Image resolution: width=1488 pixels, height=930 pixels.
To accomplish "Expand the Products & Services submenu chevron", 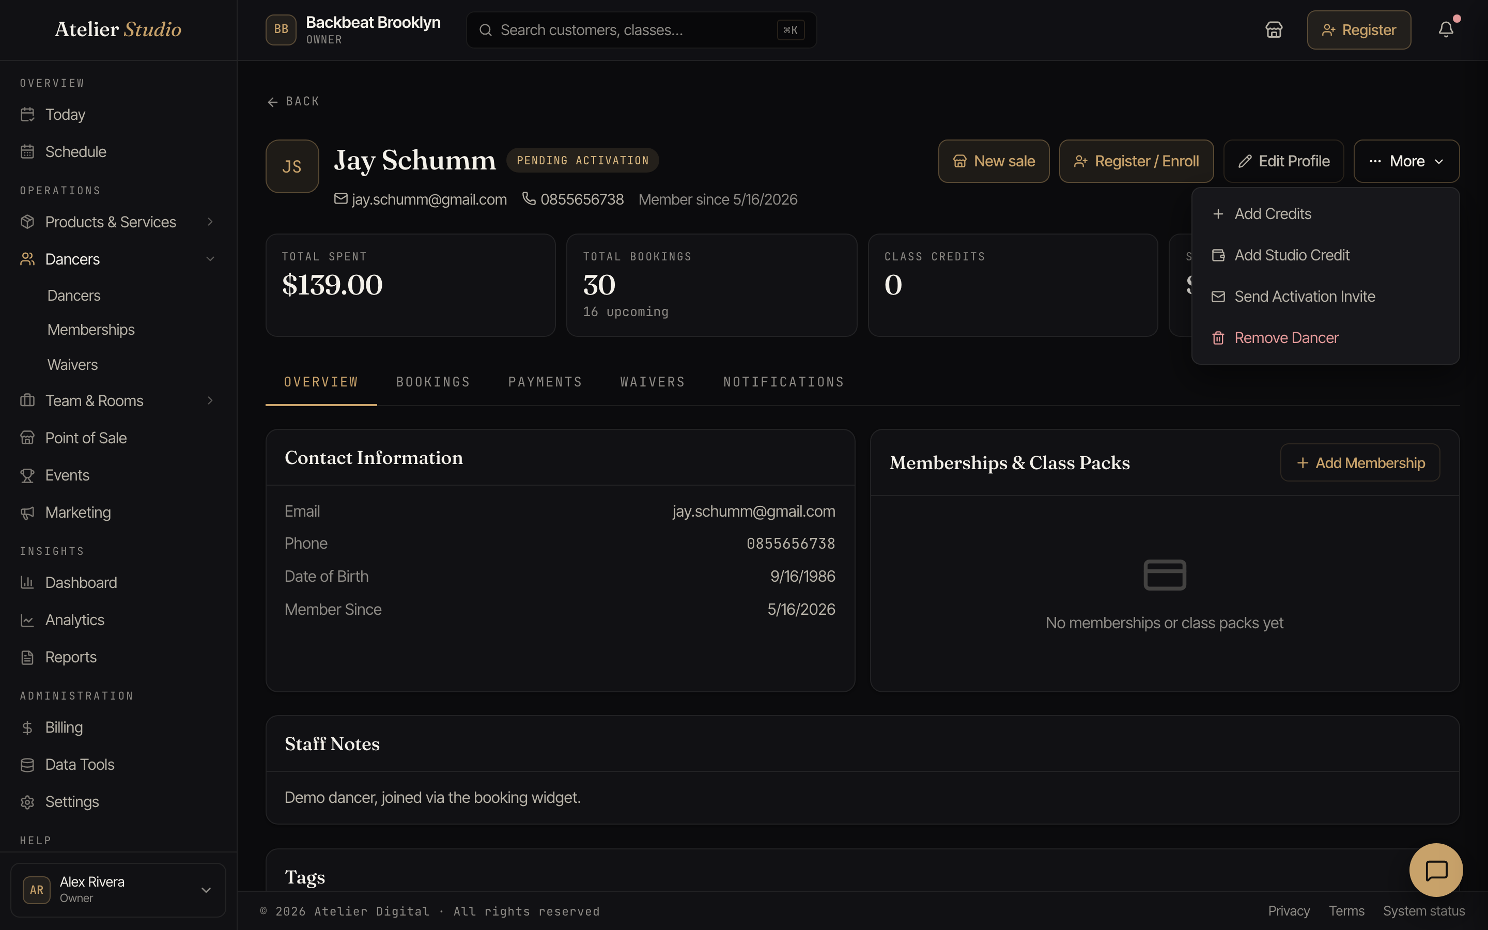I will point(210,222).
